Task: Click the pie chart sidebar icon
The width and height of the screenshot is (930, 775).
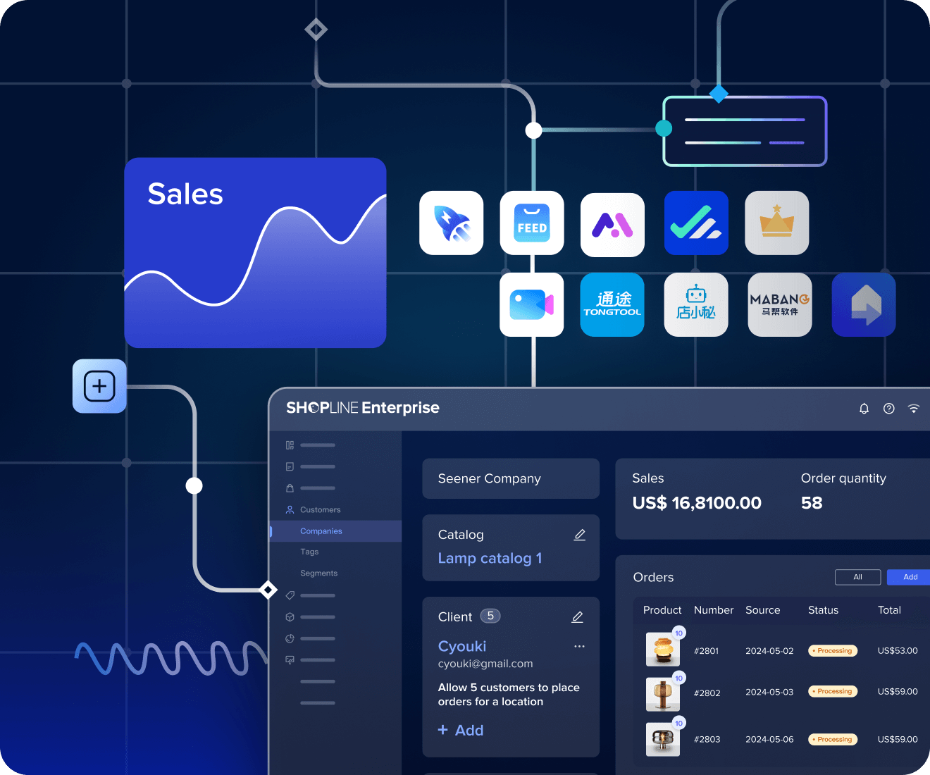Action: (290, 638)
